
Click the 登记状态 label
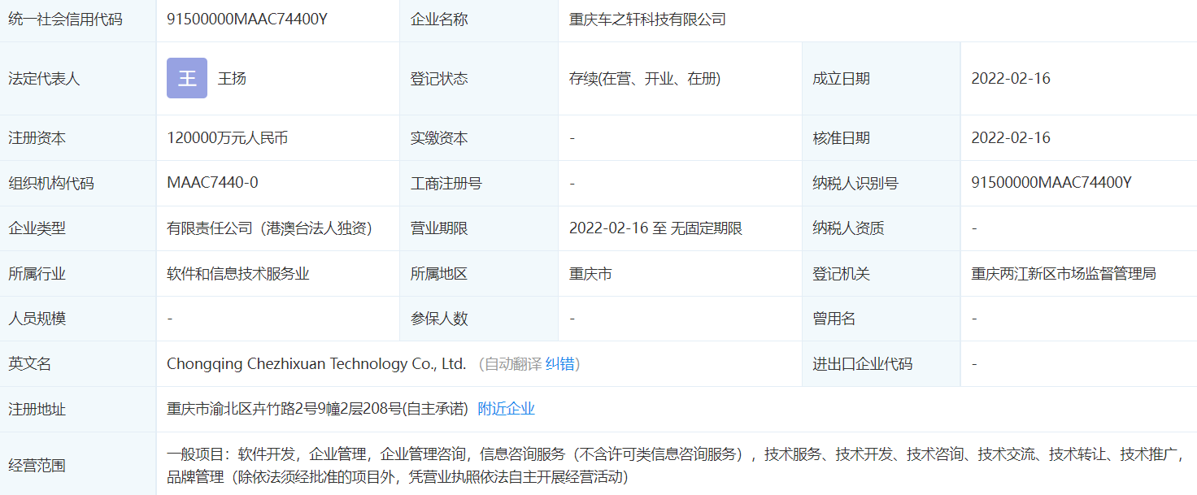click(439, 79)
